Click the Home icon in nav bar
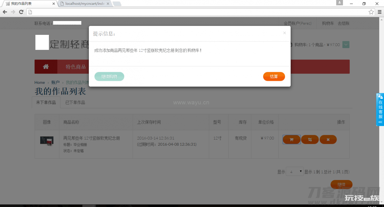Image resolution: width=384 pixels, height=207 pixels. point(46,67)
